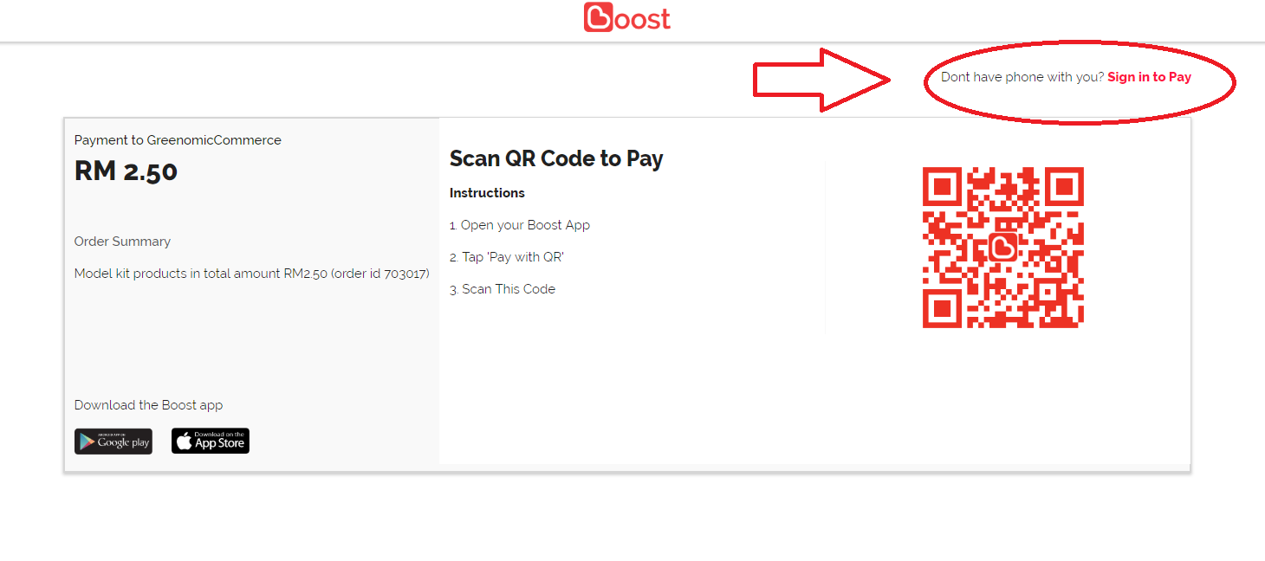The width and height of the screenshot is (1265, 561).
Task: Click the Order Summary label
Action: click(x=122, y=242)
